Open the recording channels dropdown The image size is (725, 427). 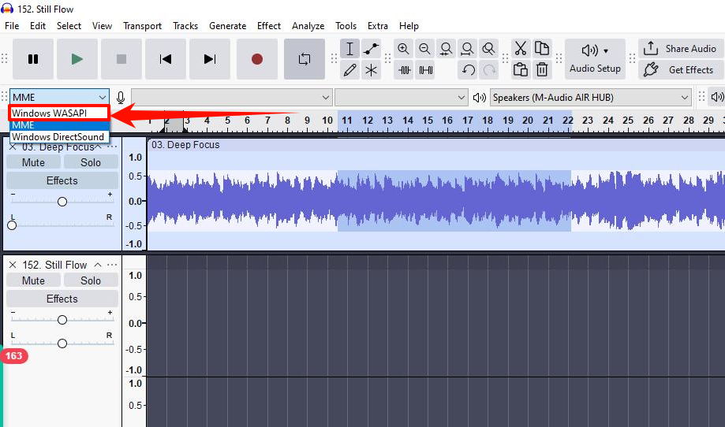(x=401, y=98)
